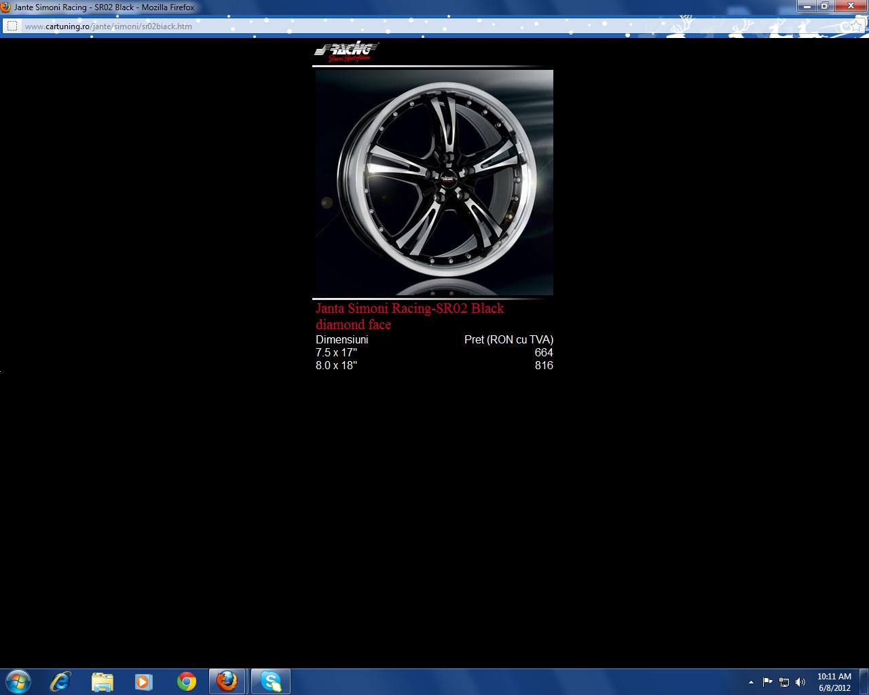Click the Firefox icon in the title bar

click(6, 7)
